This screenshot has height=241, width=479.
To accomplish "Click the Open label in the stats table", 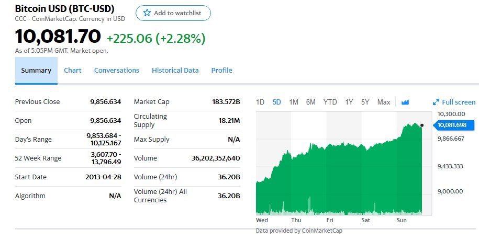I will click(x=23, y=120).
